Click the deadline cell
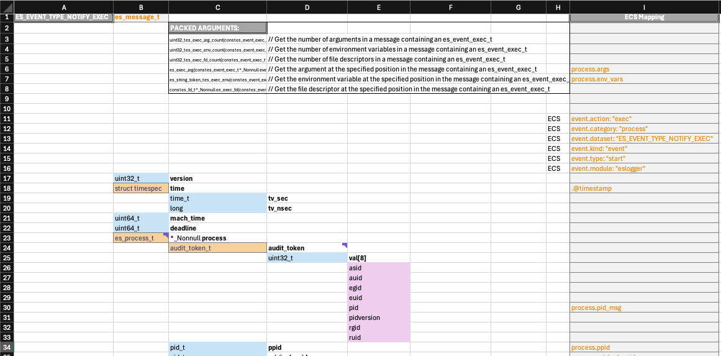Screen dimensions: 721x356 click(x=218, y=228)
